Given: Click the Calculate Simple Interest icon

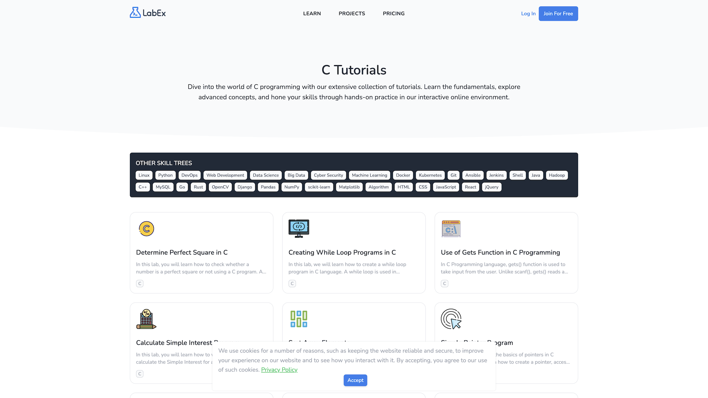Looking at the screenshot, I should tap(146, 319).
